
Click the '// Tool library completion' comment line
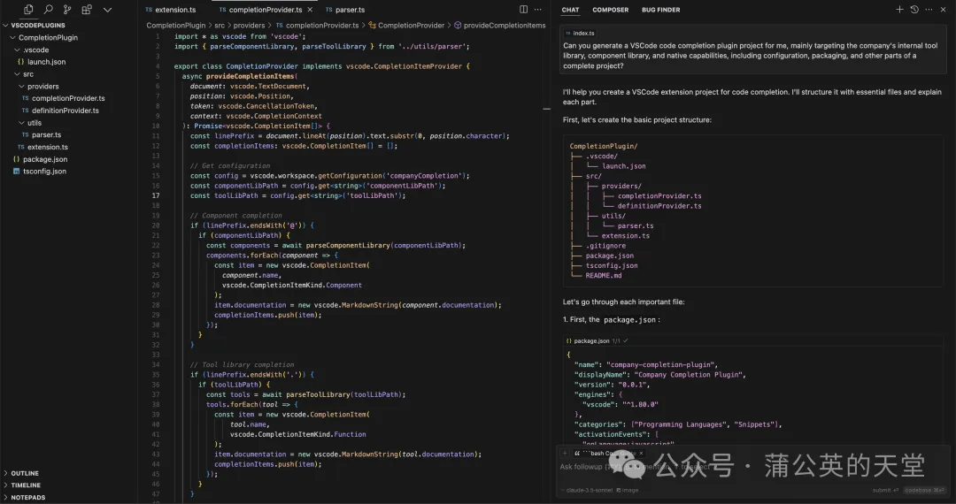tap(240, 364)
